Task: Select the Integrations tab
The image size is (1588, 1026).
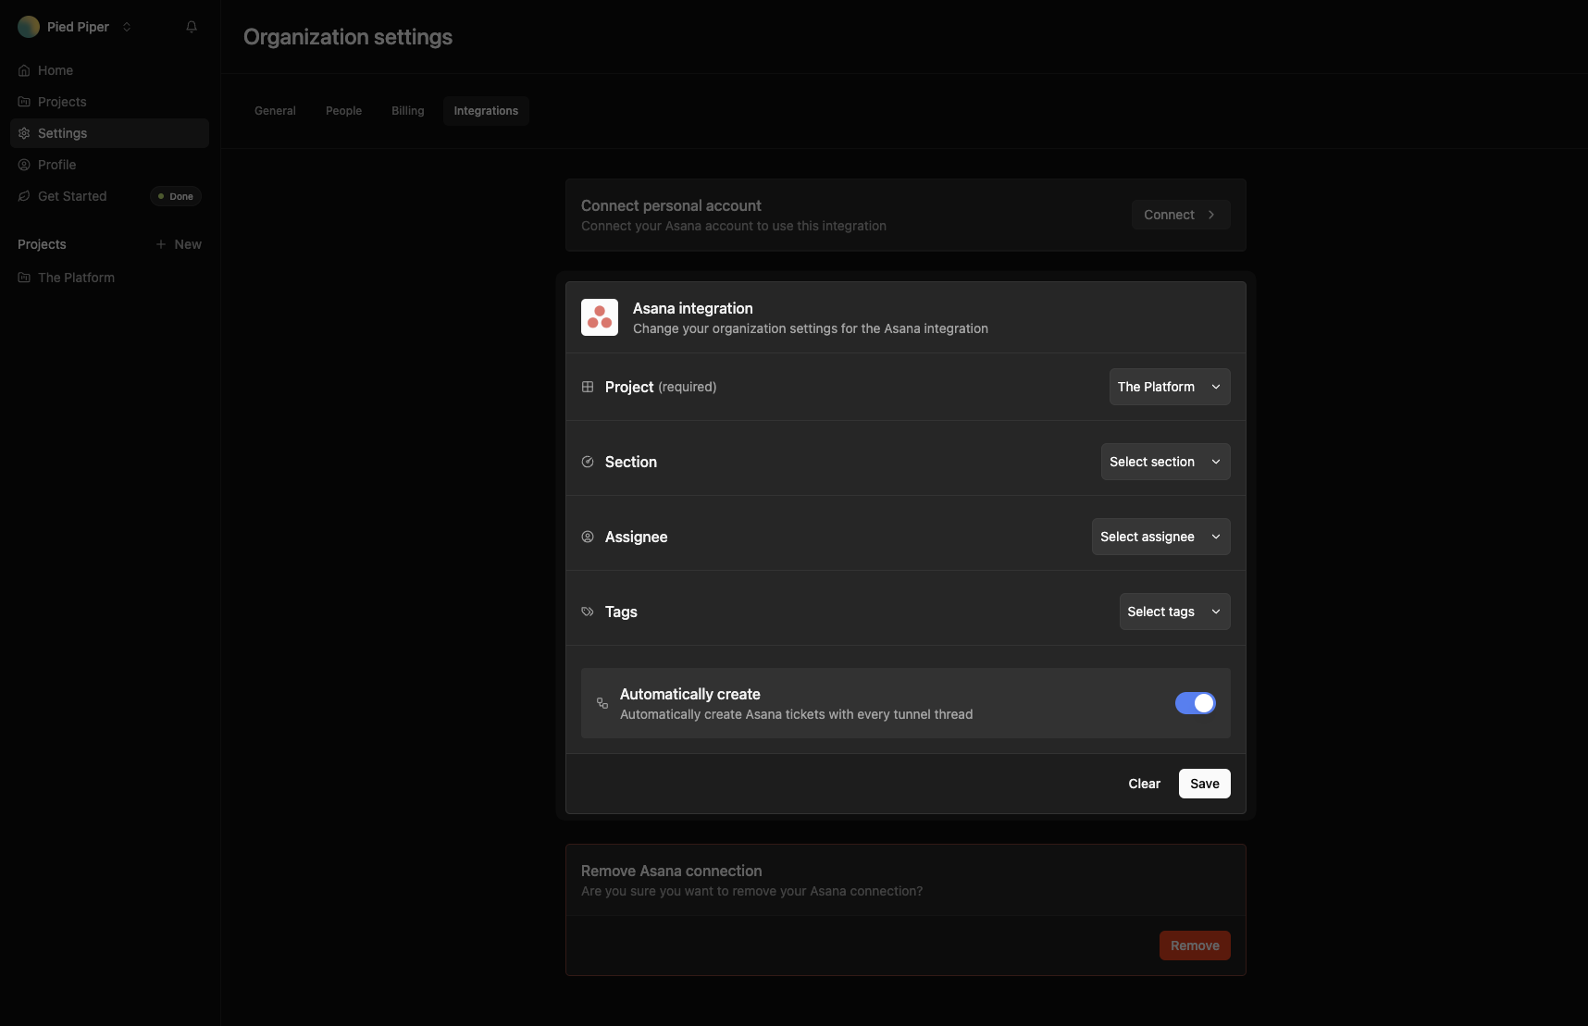Action: 486,111
